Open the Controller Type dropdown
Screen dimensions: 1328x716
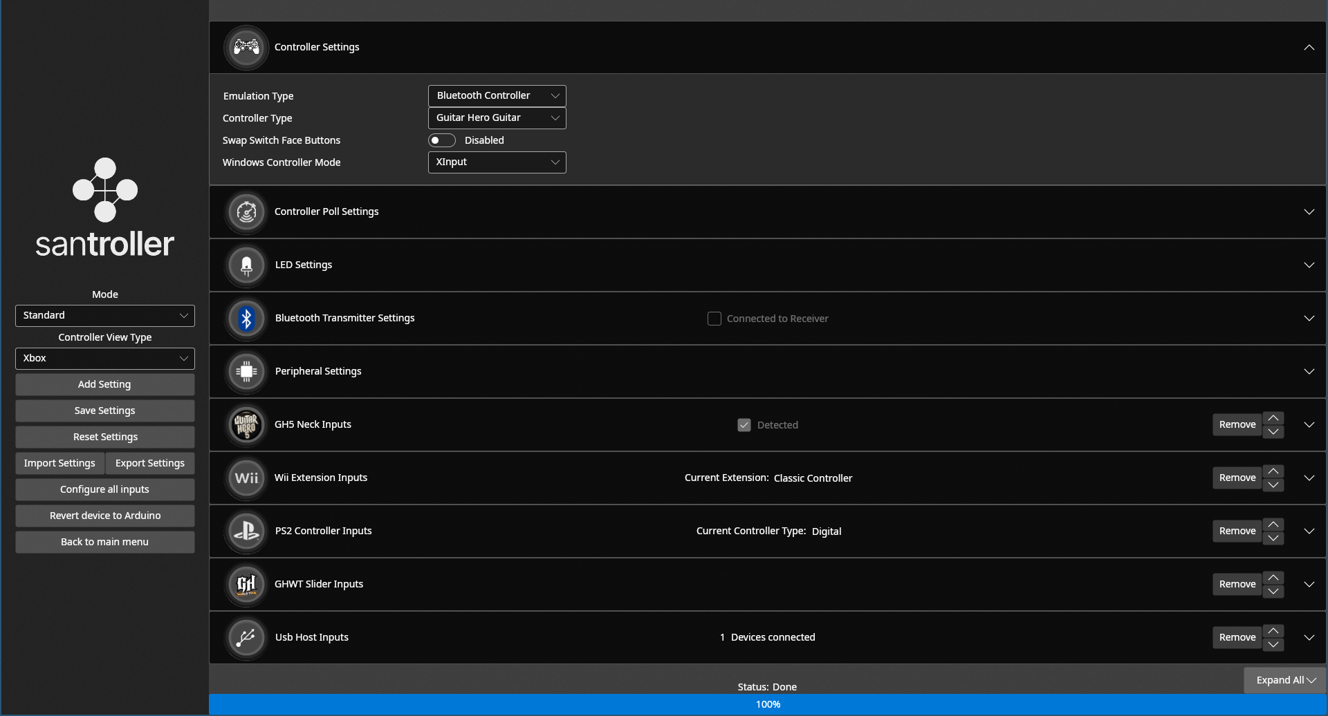(497, 118)
